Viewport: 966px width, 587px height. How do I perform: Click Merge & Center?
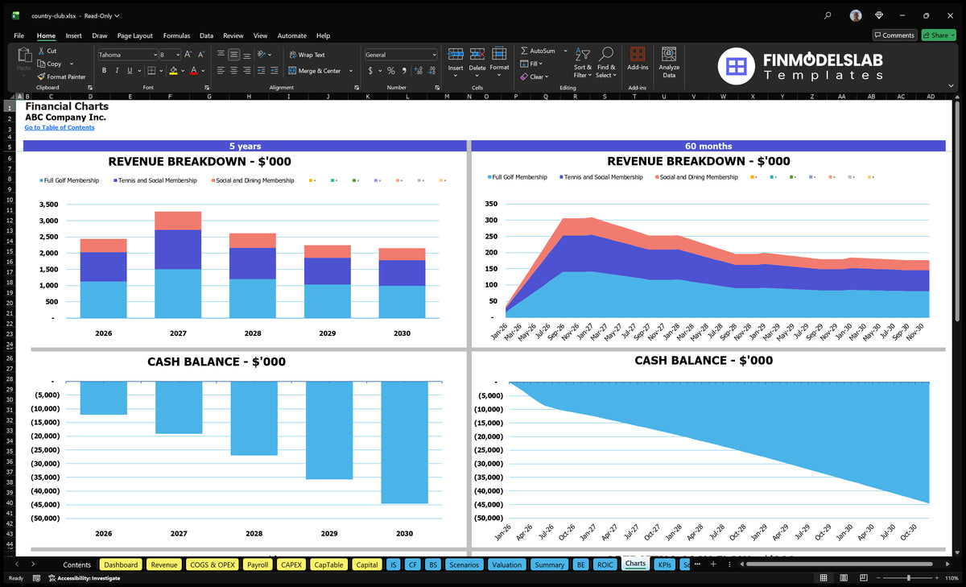pos(315,71)
